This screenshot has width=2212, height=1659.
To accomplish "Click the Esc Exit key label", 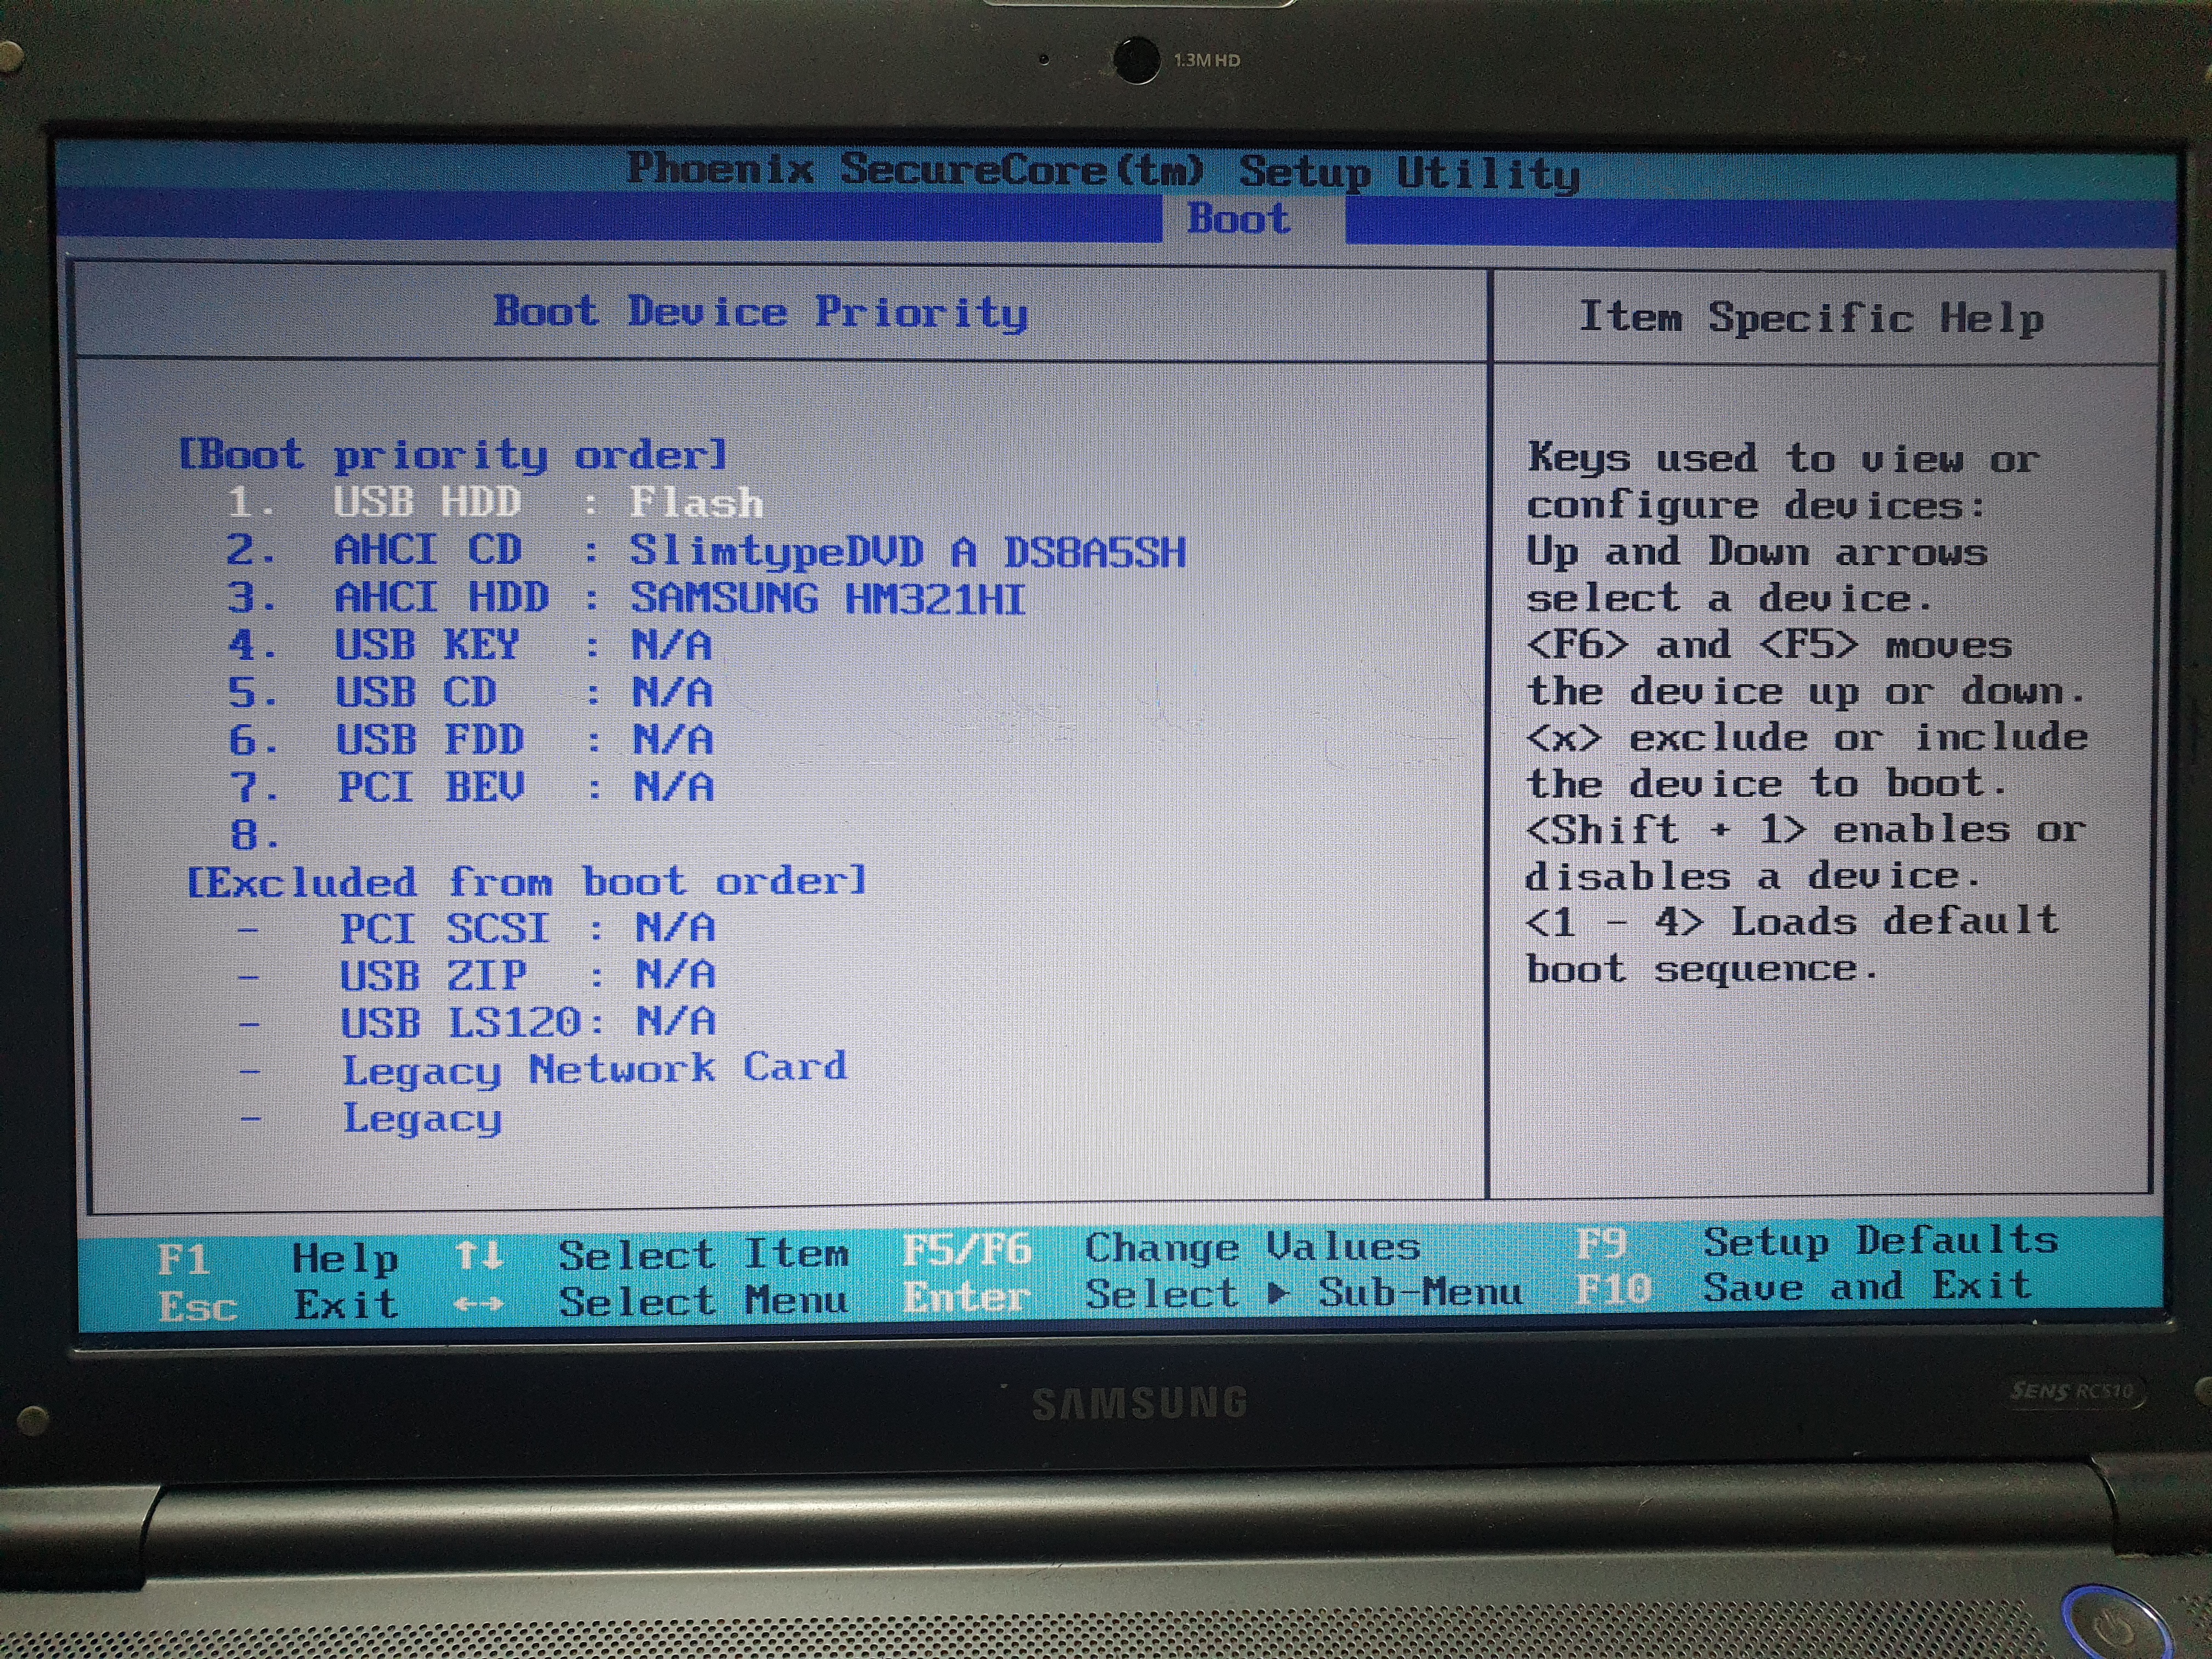I will (x=197, y=1306).
